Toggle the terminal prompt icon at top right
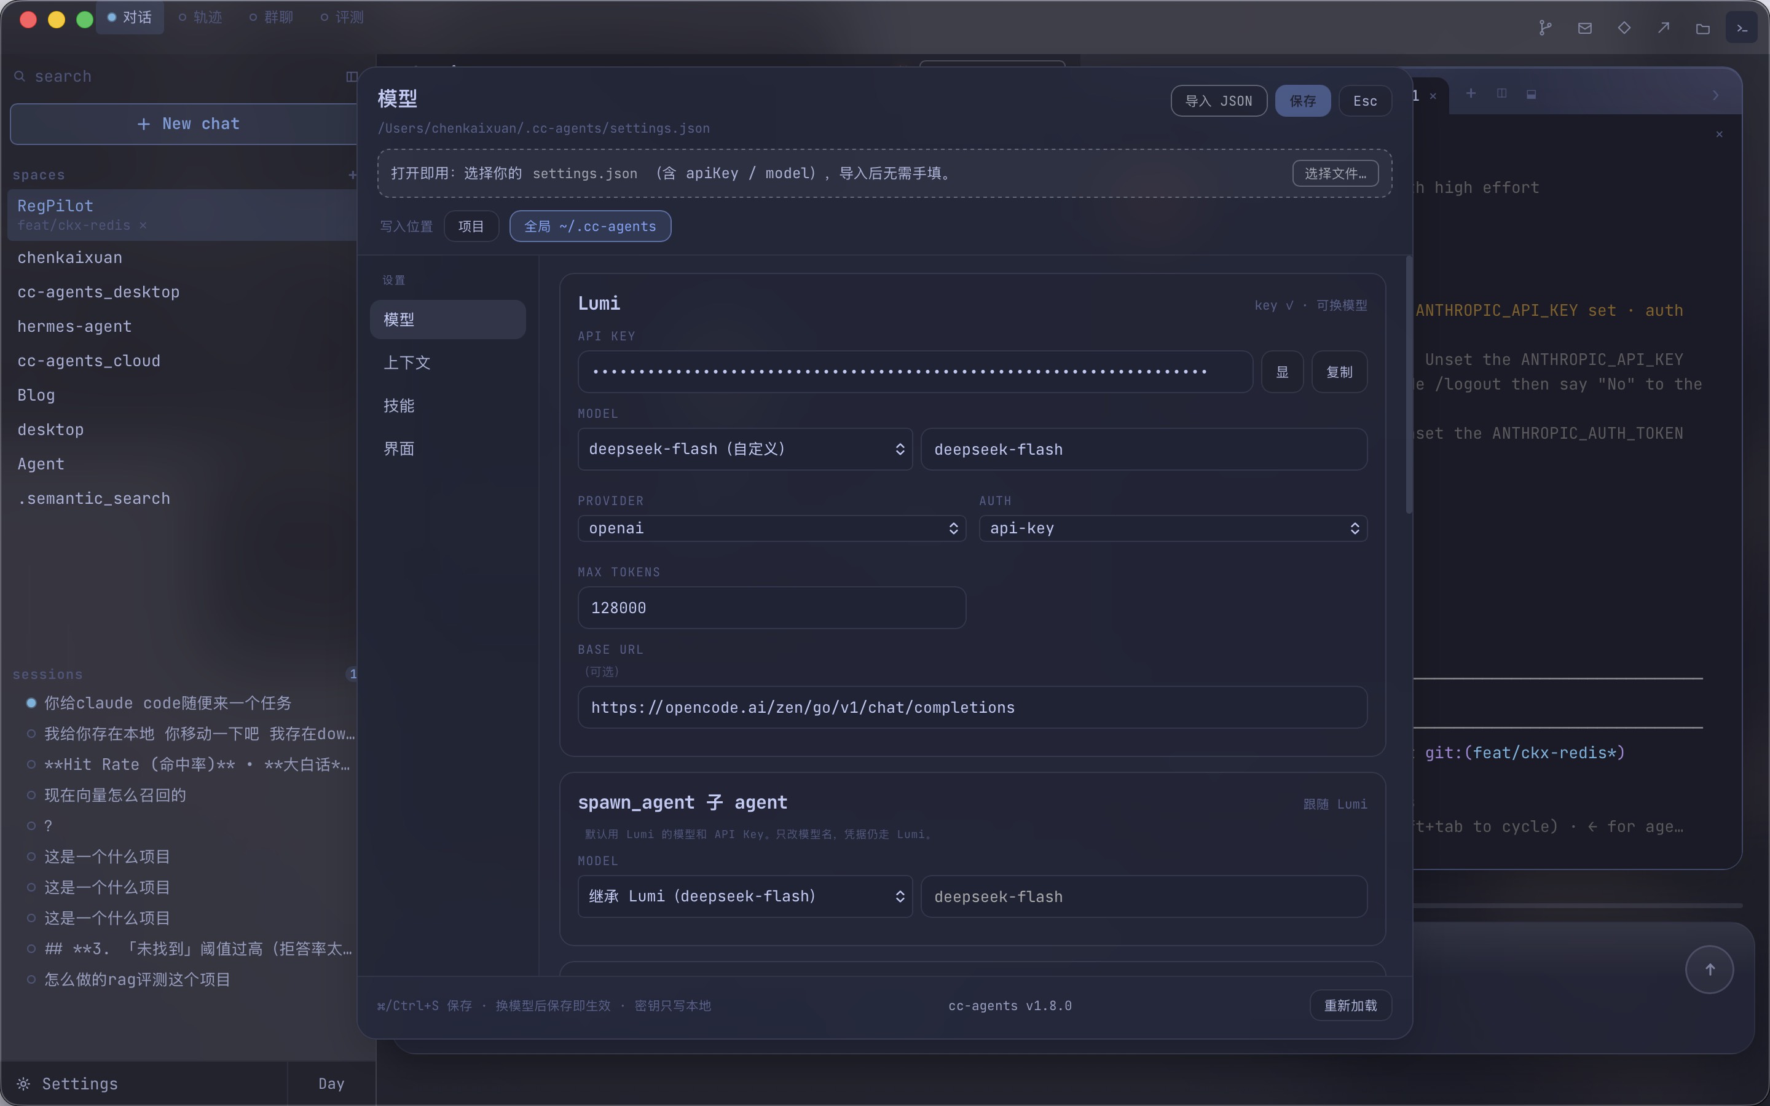 [x=1742, y=28]
